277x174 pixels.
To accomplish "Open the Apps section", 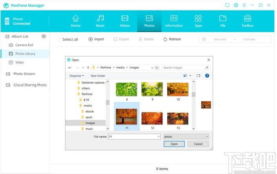I will 198,21.
